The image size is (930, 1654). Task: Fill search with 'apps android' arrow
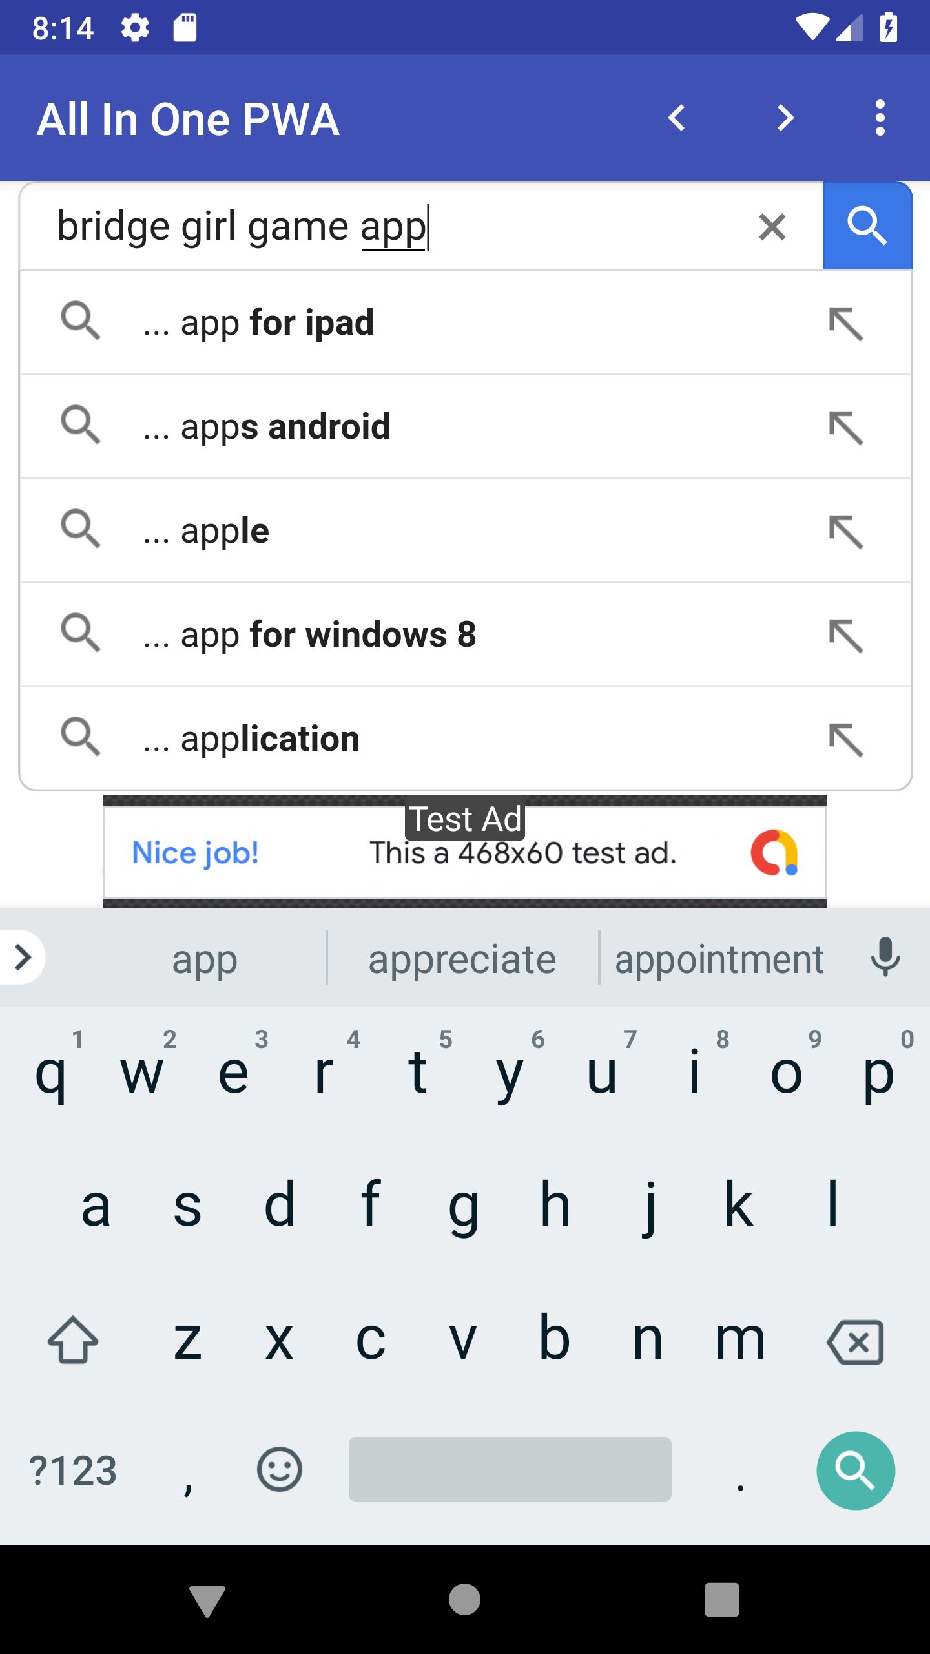[x=845, y=427]
